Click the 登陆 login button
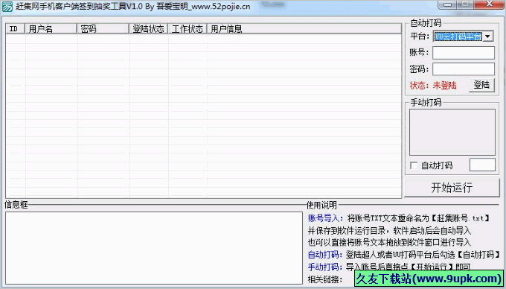Viewport: 506px width, 289px height. 481,85
